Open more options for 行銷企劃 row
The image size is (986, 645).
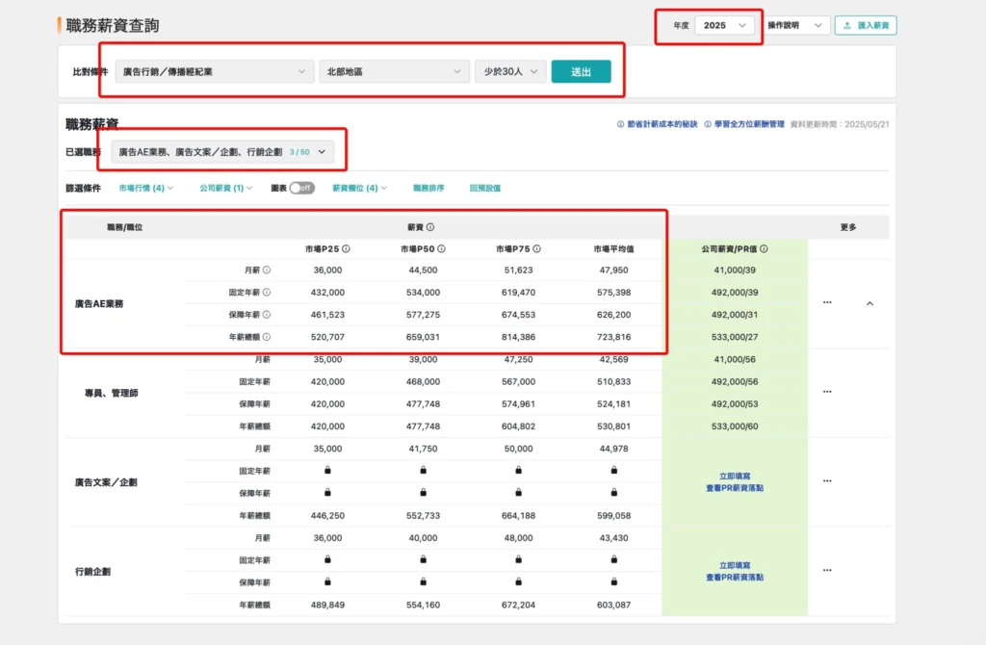[x=827, y=570]
